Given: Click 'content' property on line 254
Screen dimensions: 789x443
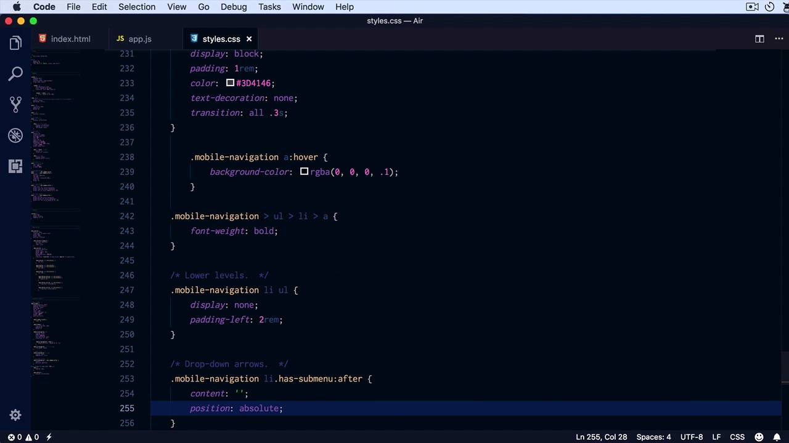Looking at the screenshot, I should click(207, 393).
